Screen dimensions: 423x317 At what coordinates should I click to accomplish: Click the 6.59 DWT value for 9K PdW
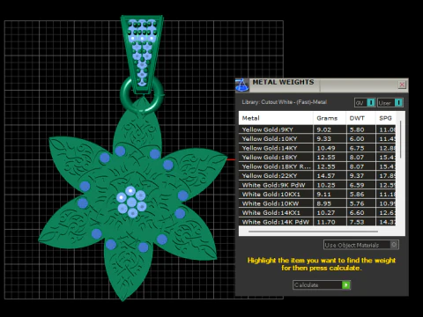[x=357, y=185]
